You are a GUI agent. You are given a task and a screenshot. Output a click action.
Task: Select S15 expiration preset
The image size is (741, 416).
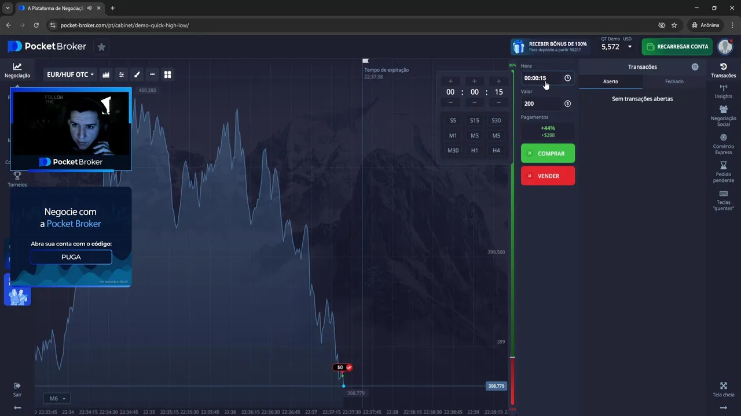pyautogui.click(x=475, y=121)
